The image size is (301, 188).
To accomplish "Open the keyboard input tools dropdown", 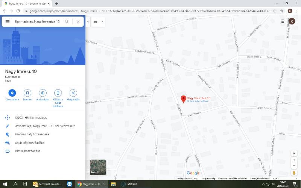I will tap(102, 21).
